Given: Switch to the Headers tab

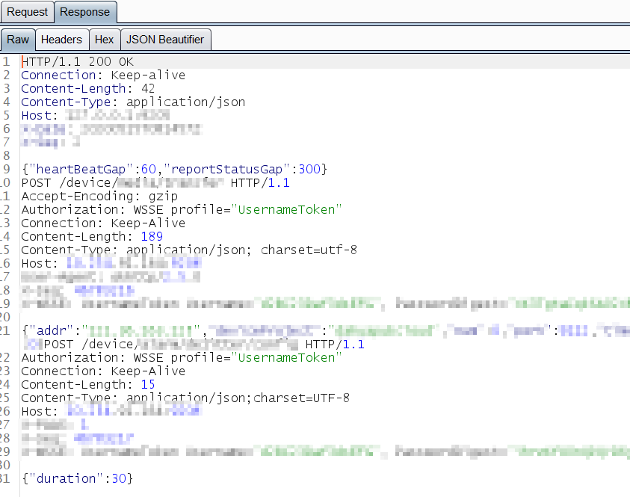Looking at the screenshot, I should [x=61, y=40].
